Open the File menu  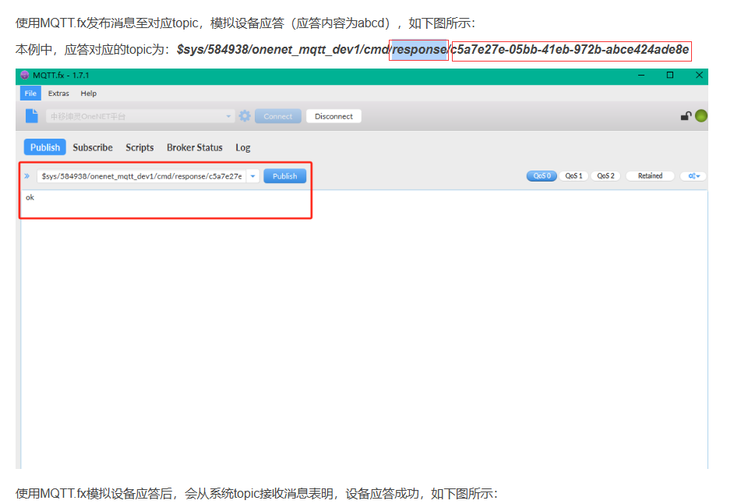pos(30,93)
